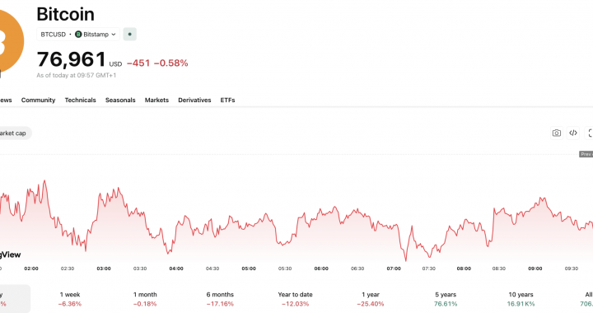Go to the Markets tab

(x=156, y=100)
